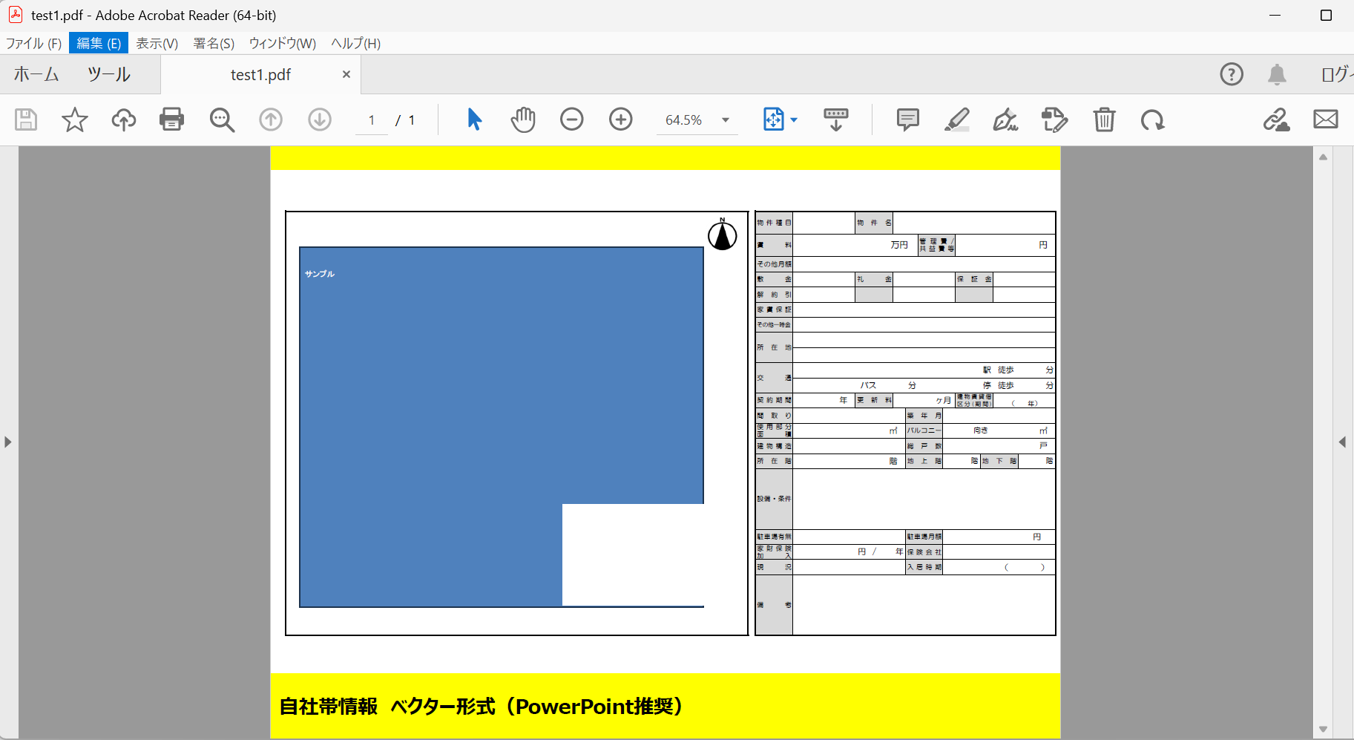Screen dimensions: 1354x740
Task: Close the test1.pdf tab
Action: click(346, 74)
